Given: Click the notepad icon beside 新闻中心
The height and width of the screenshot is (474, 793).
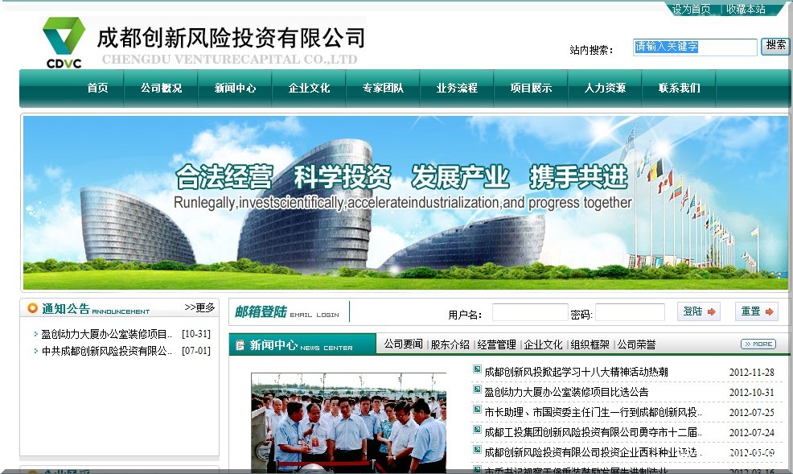Looking at the screenshot, I should tap(240, 345).
